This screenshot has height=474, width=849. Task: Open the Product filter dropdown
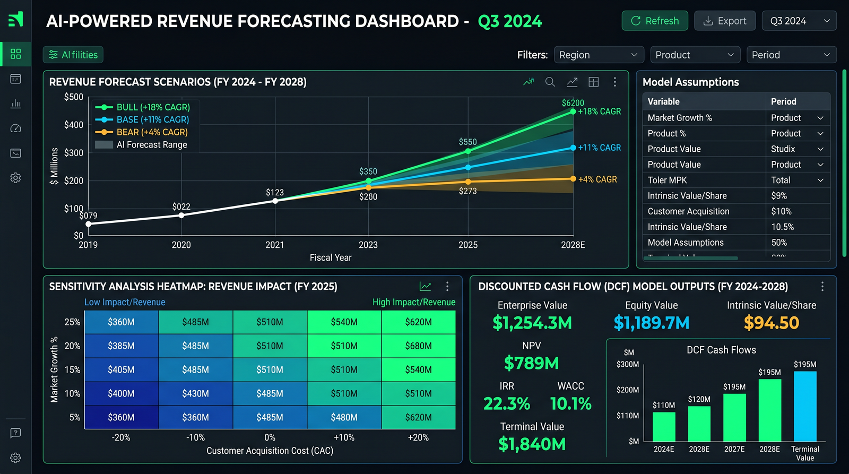coord(695,55)
